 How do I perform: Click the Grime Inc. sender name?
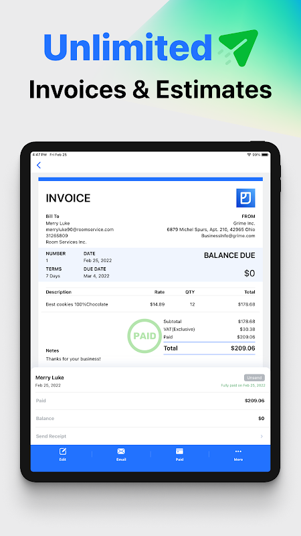point(244,223)
